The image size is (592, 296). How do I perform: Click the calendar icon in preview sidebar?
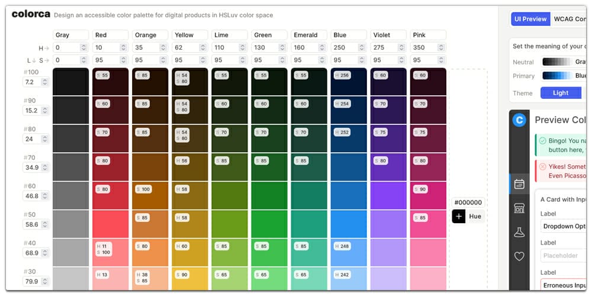(x=519, y=184)
